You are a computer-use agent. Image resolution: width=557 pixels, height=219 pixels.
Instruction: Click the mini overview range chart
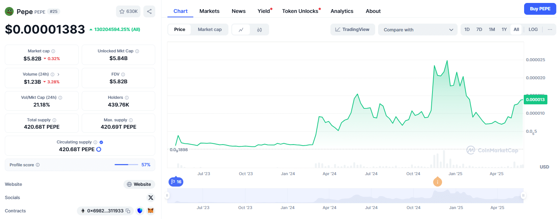coord(345,195)
